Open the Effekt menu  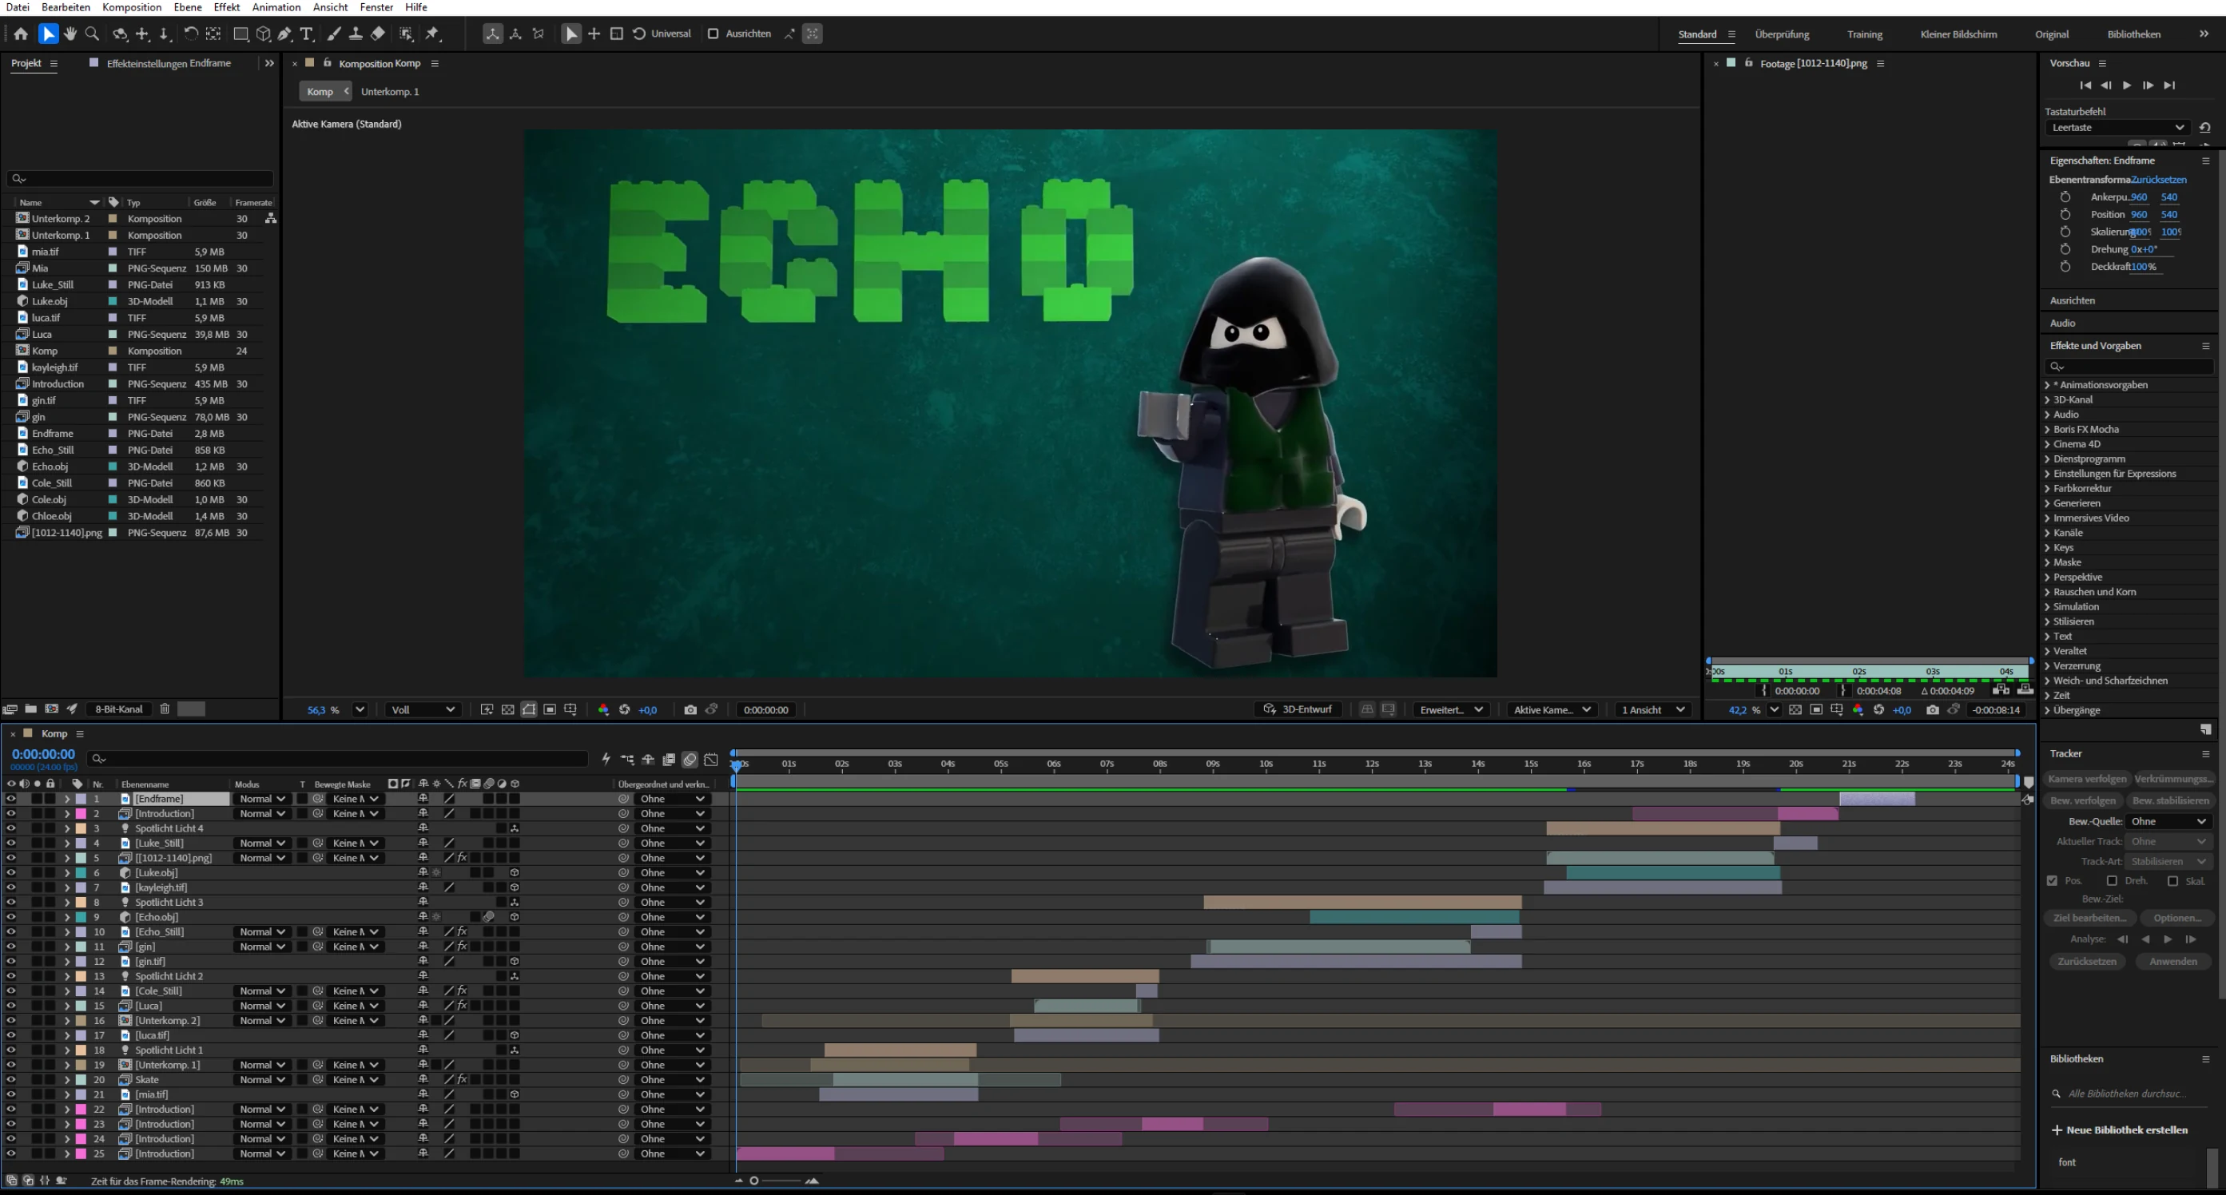click(x=226, y=7)
